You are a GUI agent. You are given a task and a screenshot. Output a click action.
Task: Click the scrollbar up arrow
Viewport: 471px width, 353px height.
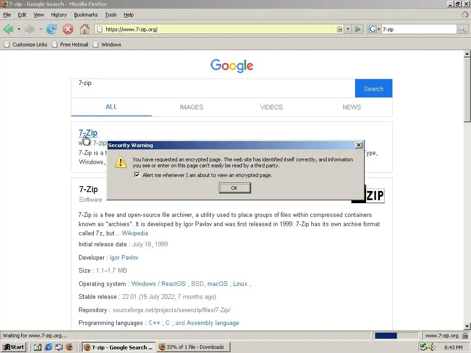tap(467, 54)
